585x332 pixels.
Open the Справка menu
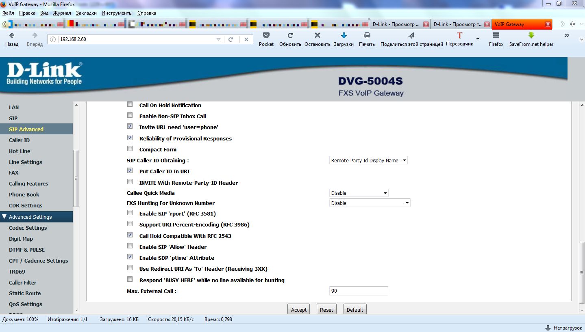pos(147,13)
